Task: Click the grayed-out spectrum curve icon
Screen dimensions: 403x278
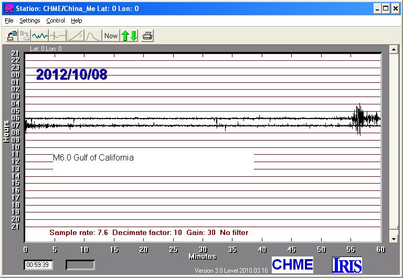Action: (x=93, y=36)
